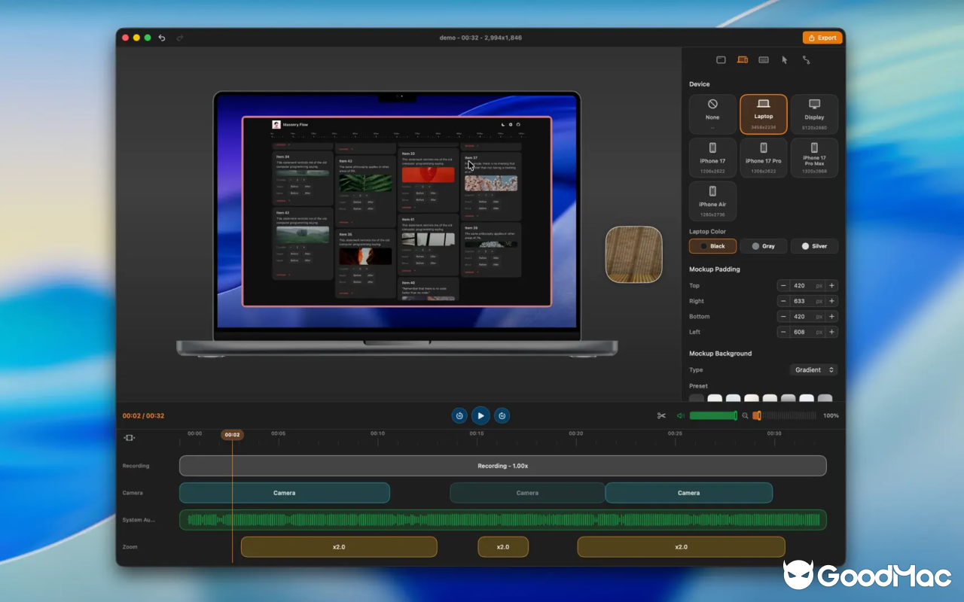Undo the last action
The height and width of the screenshot is (602, 964).
[x=161, y=38]
